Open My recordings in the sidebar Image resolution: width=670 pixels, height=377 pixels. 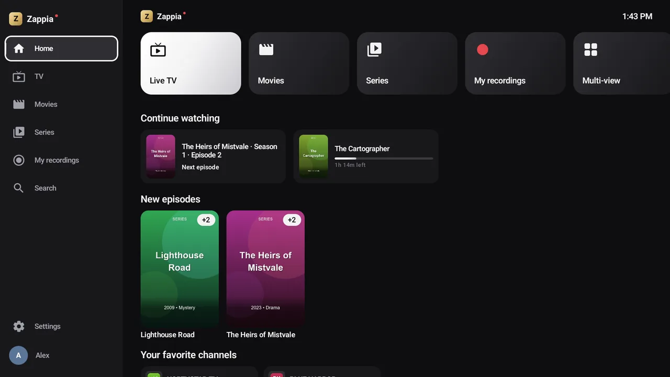[61, 160]
